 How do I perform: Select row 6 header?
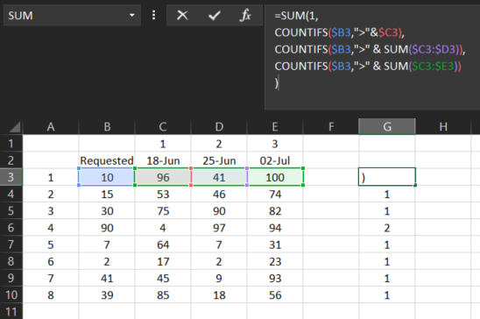tap(11, 228)
